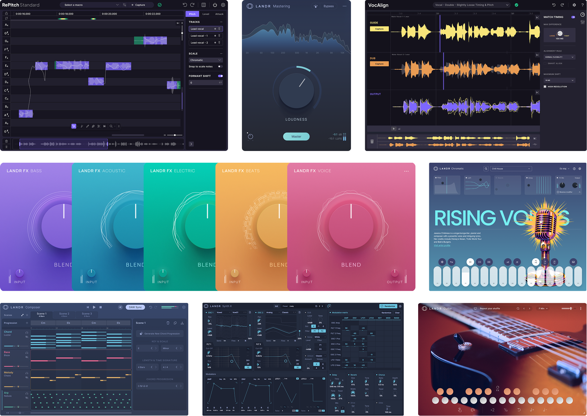Open RePitch macro settings sliders icon
This screenshot has height=416, width=587.
124,5
